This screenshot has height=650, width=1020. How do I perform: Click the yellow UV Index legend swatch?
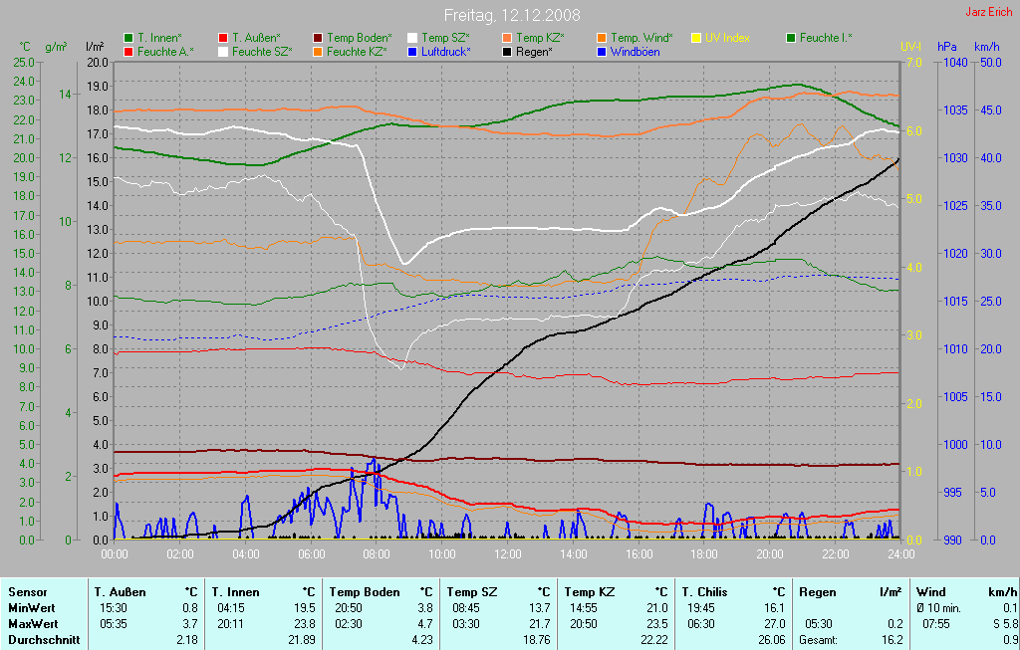(696, 39)
